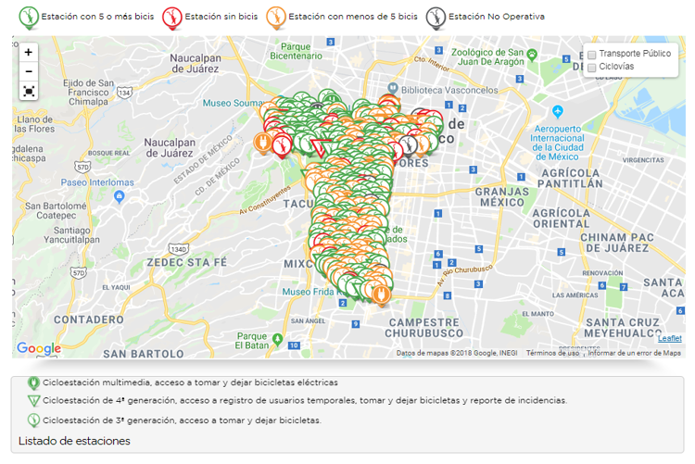Viewport: 695px width, 464px height.
Task: Click route 134 highway shield near Chimalpa
Action: click(124, 93)
